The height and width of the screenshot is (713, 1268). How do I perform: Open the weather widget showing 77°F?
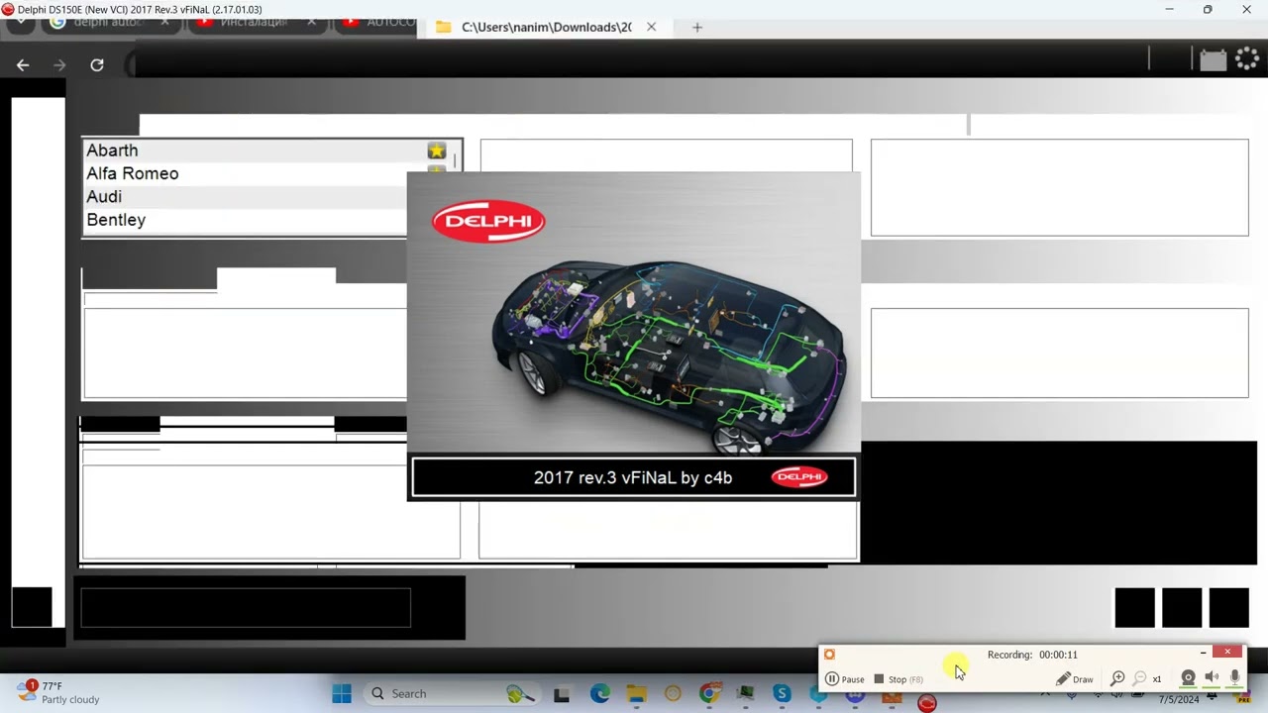point(59,692)
